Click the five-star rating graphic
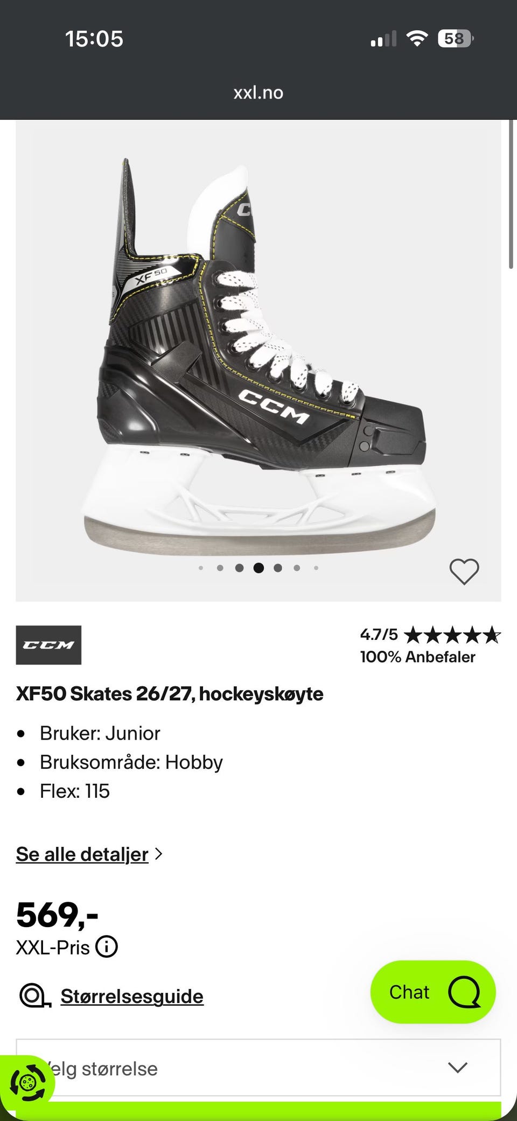This screenshot has width=517, height=1121. click(452, 635)
